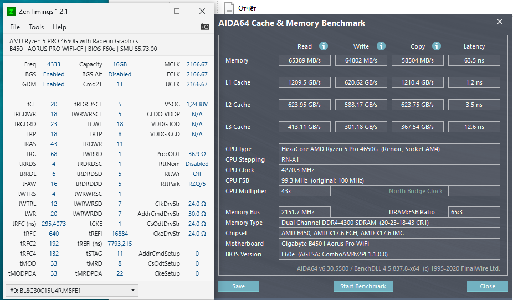Screen dimensions: 513x300
Task: Click the empty North Bridge Clock field
Action: pos(474,191)
